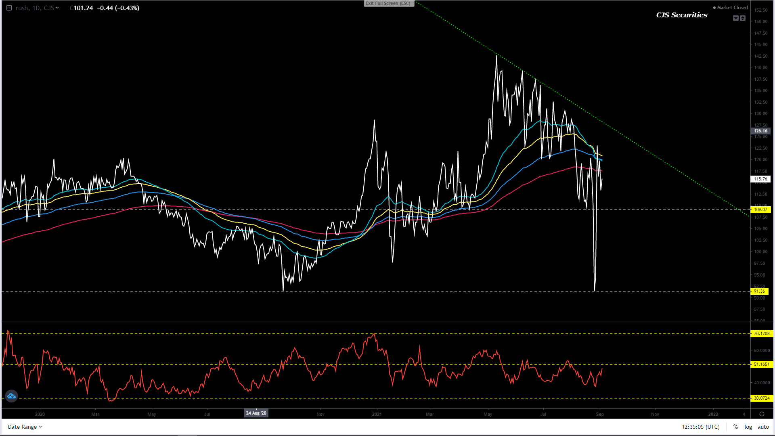Viewport: 775px width, 436px height.
Task: Click the 109.07 yellow price label
Action: coord(760,210)
